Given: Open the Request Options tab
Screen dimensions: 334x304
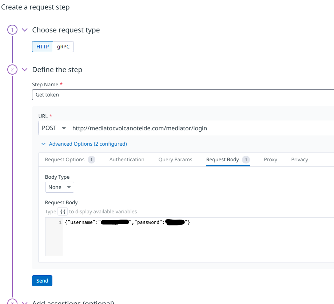Looking at the screenshot, I should coord(65,159).
